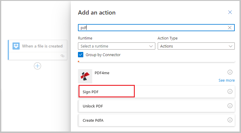Screen dimensions: 241x133
Task: Open info for PDF4me connector
Action: coord(230,72)
